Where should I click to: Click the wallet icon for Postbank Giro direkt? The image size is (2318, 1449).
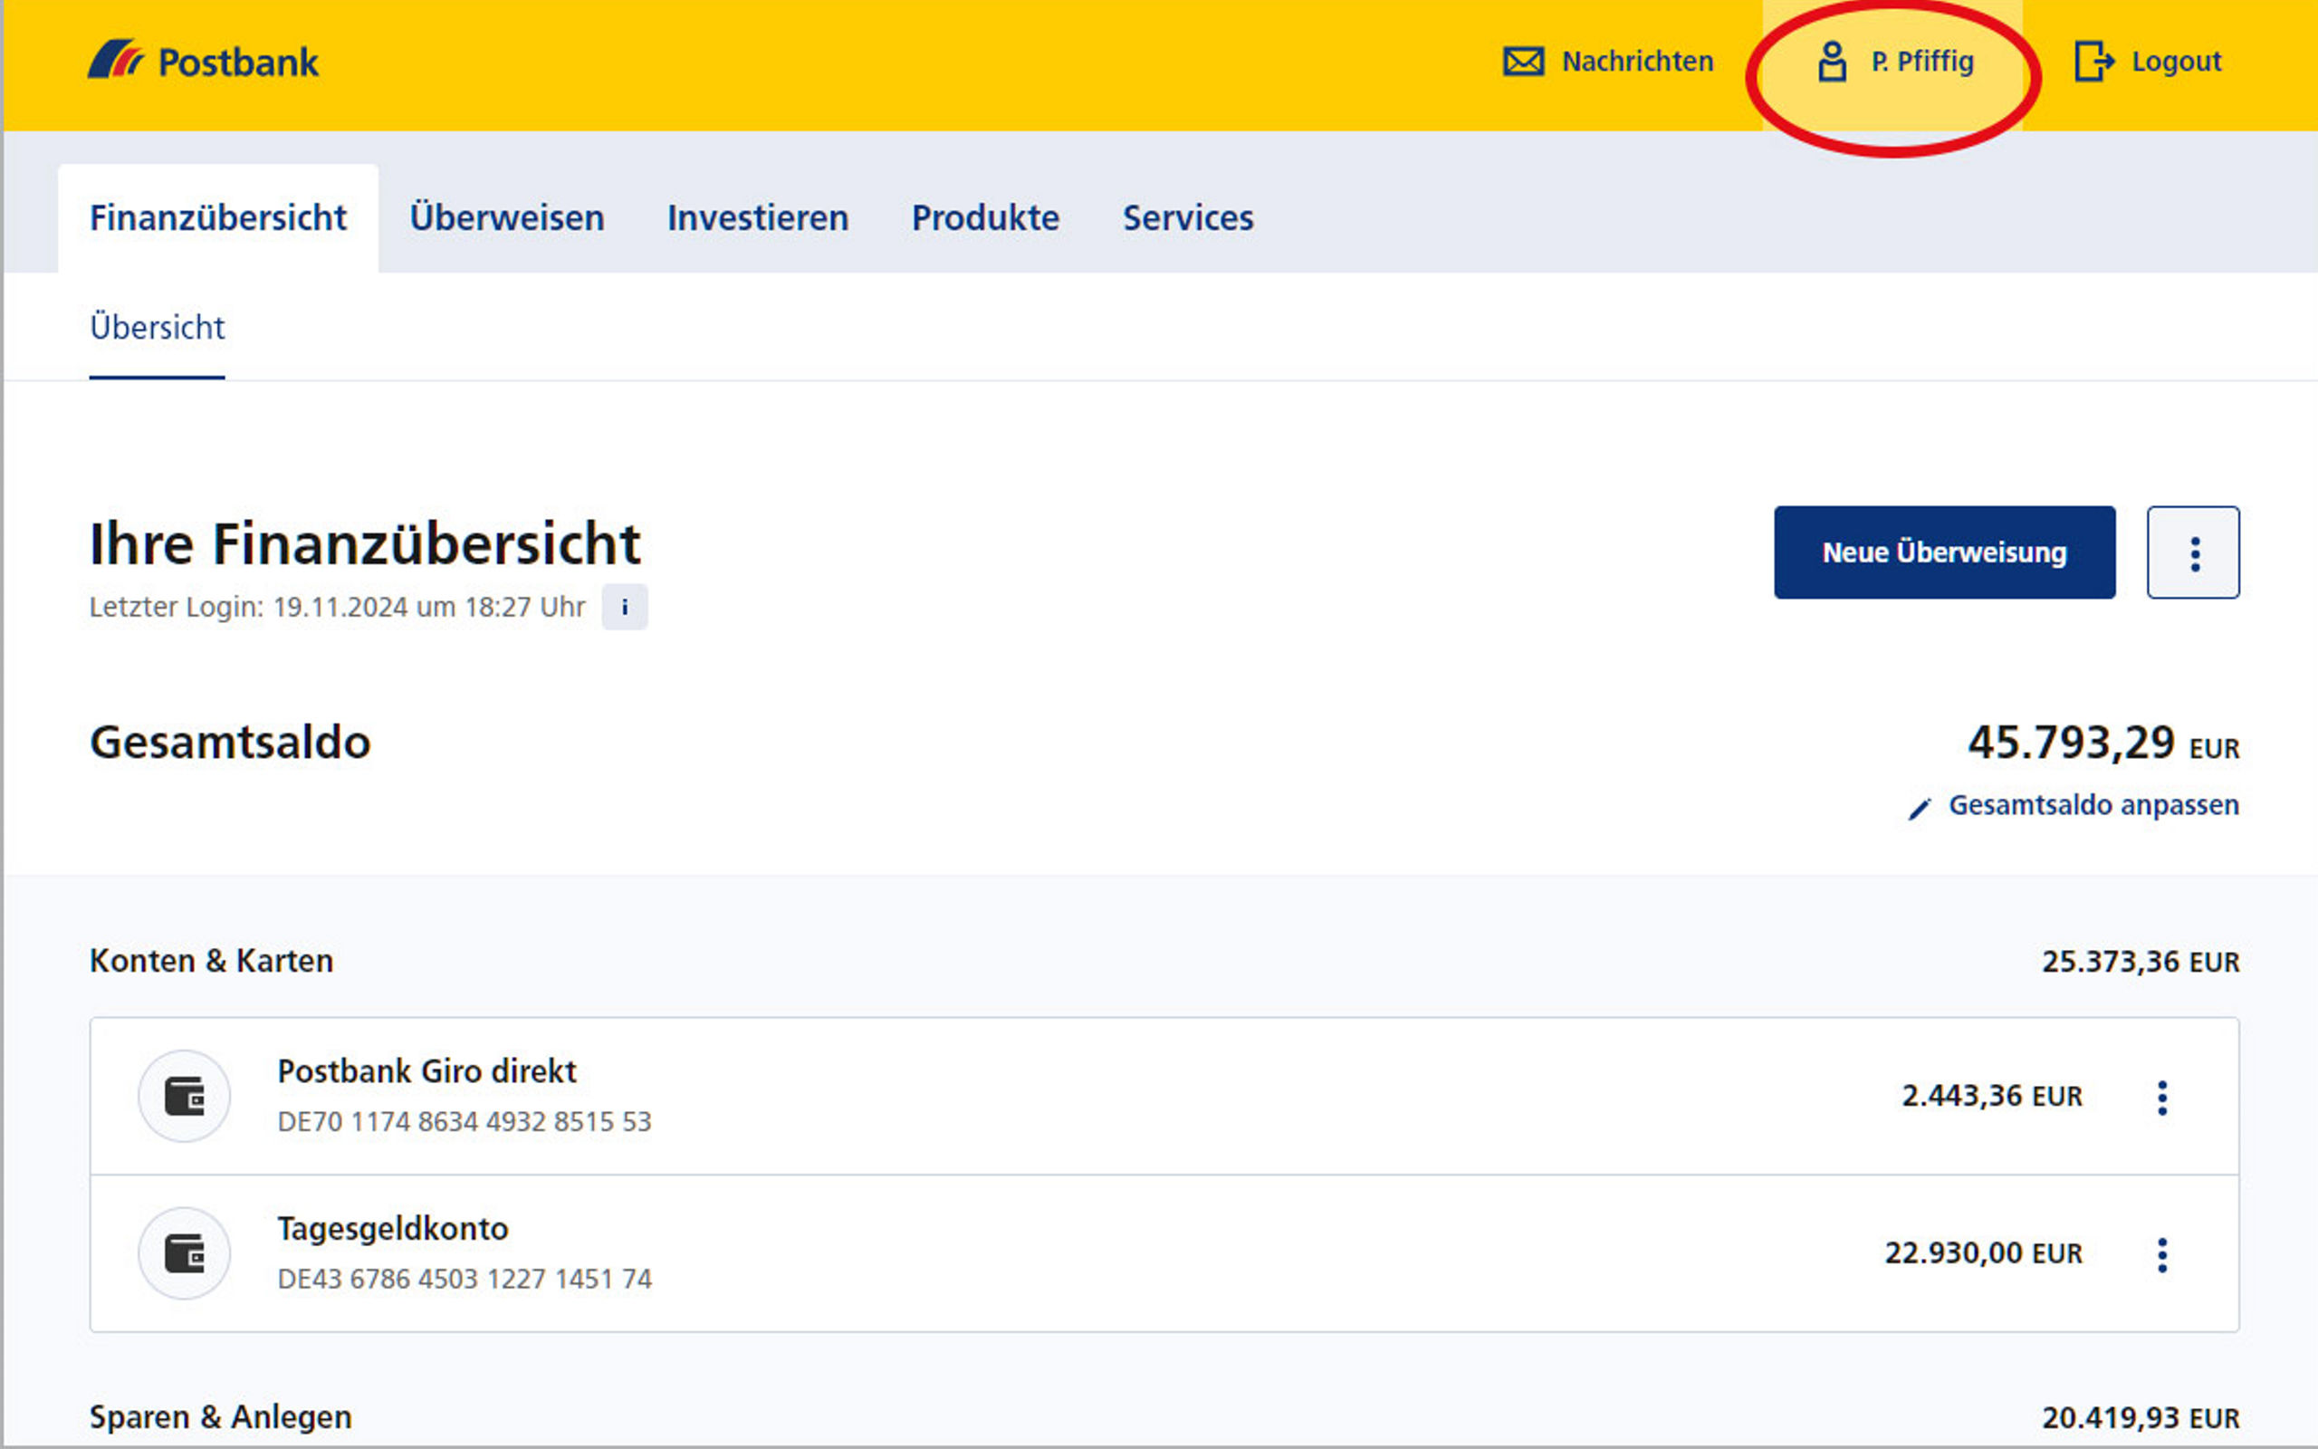[184, 1096]
